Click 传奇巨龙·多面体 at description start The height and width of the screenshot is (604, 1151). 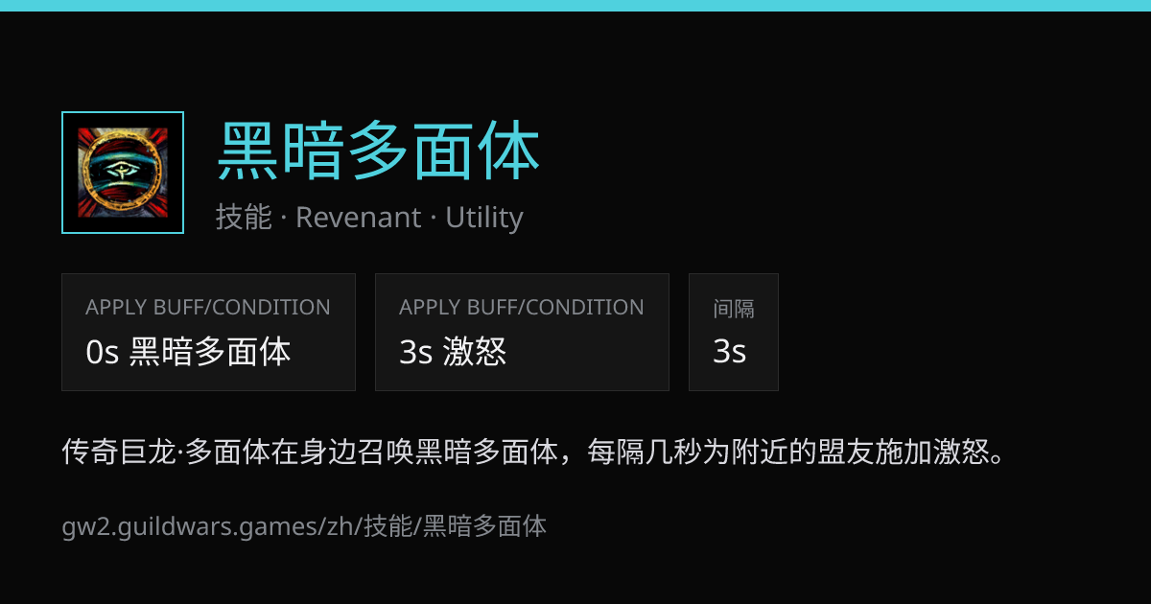point(168,451)
